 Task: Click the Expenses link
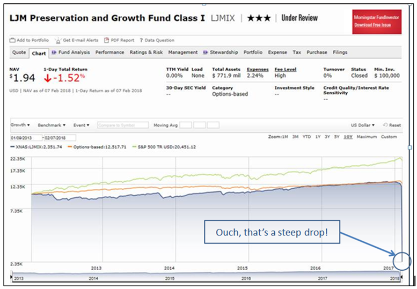tap(258, 69)
